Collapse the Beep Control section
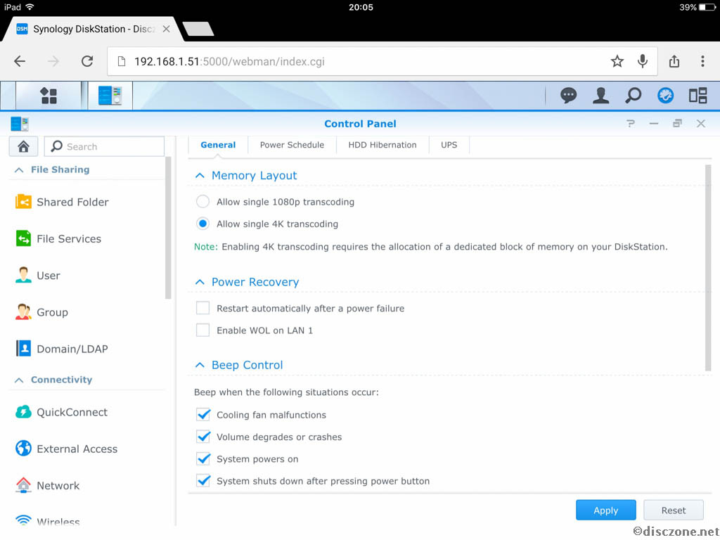Image resolution: width=720 pixels, height=540 pixels. pyautogui.click(x=200, y=365)
